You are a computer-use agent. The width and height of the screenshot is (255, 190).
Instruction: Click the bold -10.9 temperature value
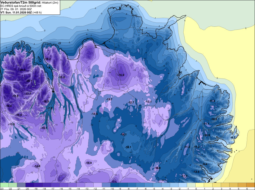click(207, 135)
